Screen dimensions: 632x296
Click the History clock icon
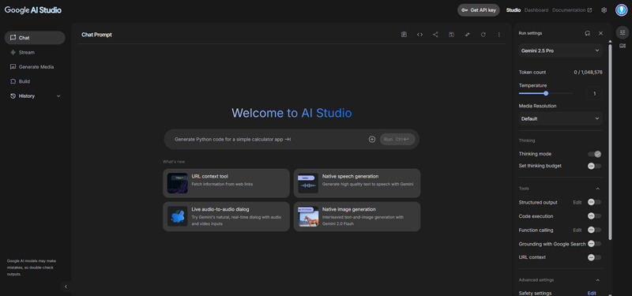13,96
